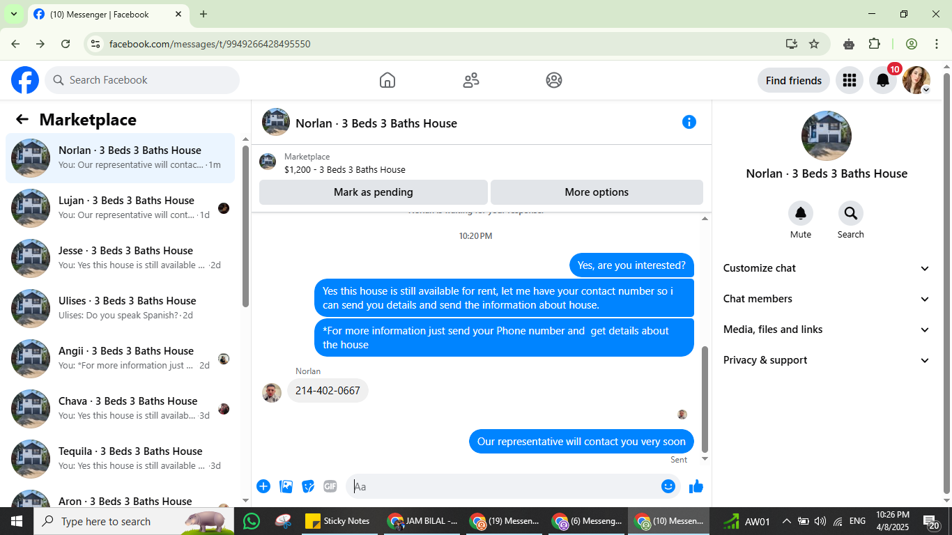The image size is (952, 535).
Task: Click the Find friends button
Action: point(794,80)
